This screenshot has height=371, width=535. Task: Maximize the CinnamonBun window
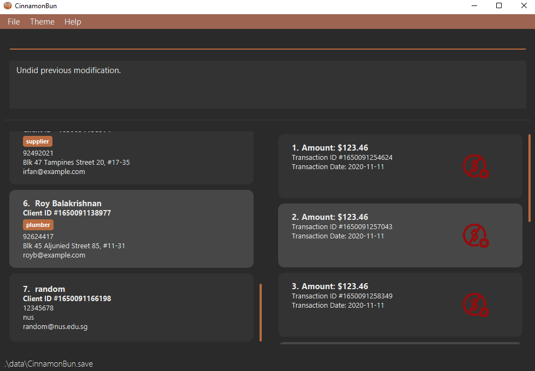(x=499, y=5)
